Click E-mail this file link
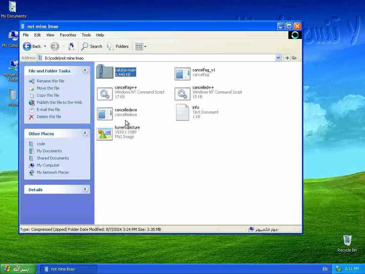This screenshot has width=365, height=274. [x=48, y=110]
